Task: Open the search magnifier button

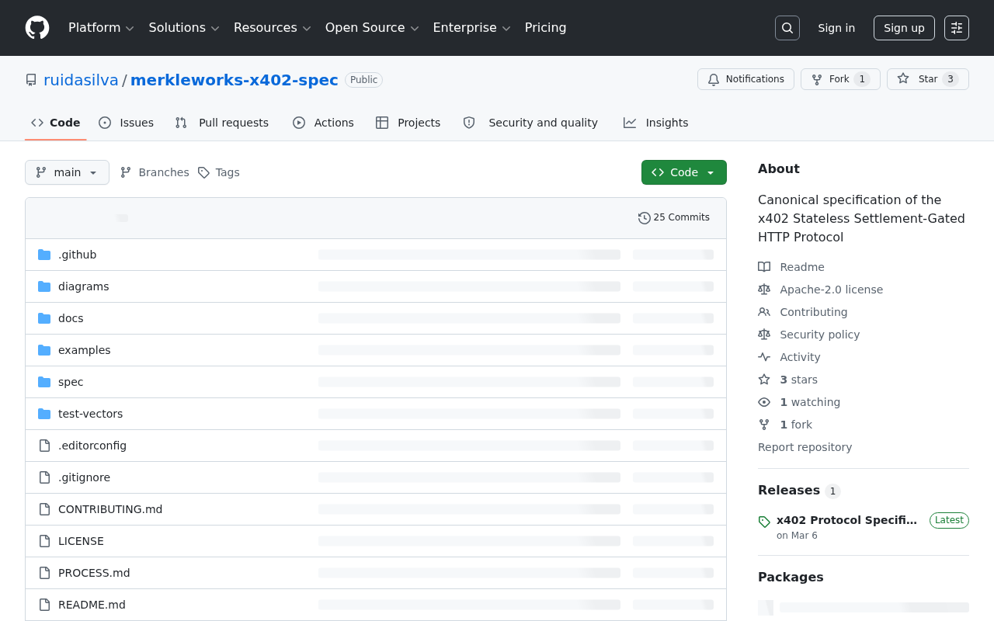Action: coord(787,28)
